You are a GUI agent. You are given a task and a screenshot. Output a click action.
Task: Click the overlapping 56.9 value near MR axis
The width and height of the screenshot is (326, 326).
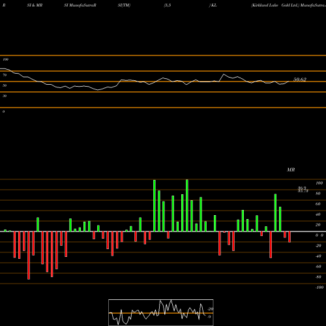click(302, 188)
